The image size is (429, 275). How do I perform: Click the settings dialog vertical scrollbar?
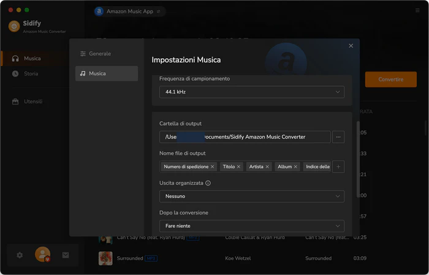click(x=358, y=159)
